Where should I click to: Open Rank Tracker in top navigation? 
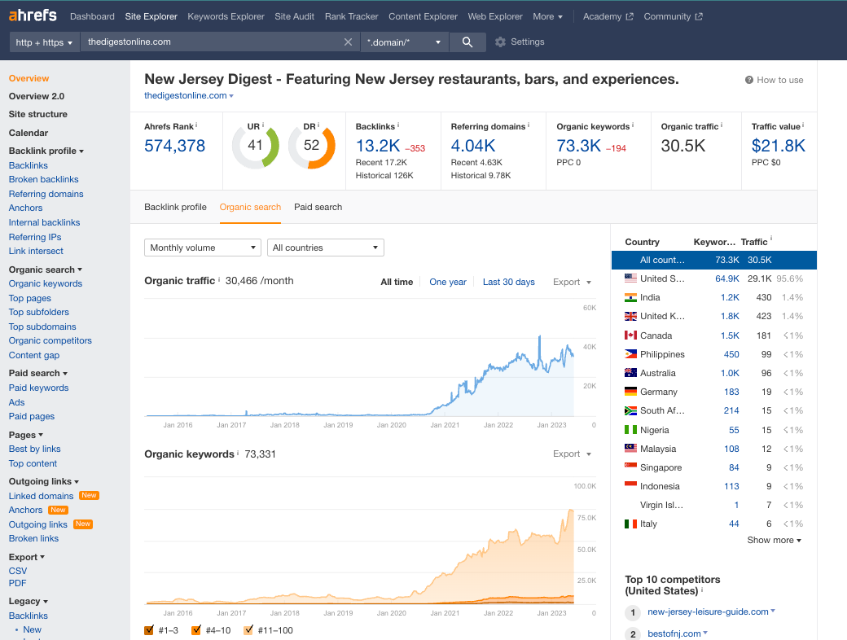coord(351,17)
